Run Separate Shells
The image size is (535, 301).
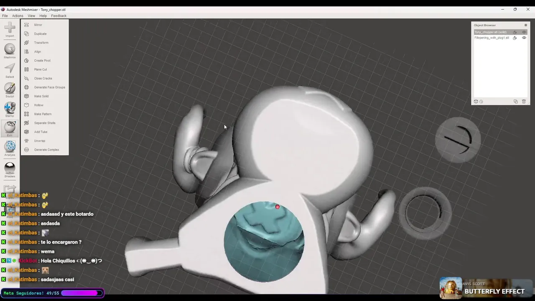click(x=45, y=123)
